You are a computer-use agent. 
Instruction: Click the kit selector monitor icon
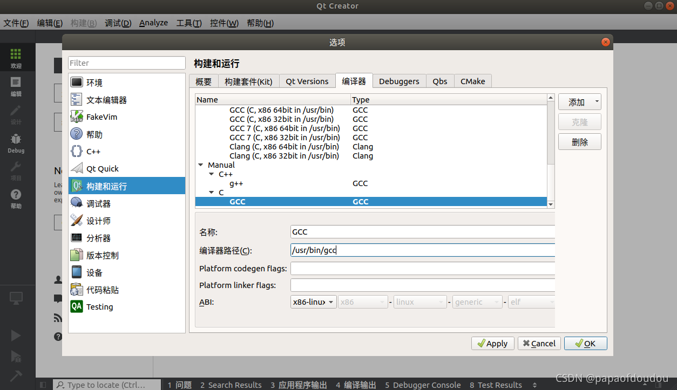(x=16, y=297)
